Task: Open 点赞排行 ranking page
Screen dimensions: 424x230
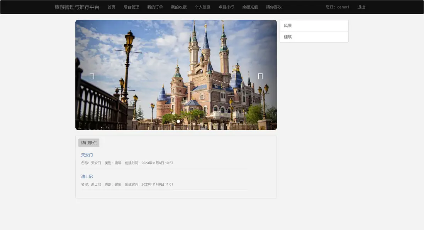Action: [226, 7]
